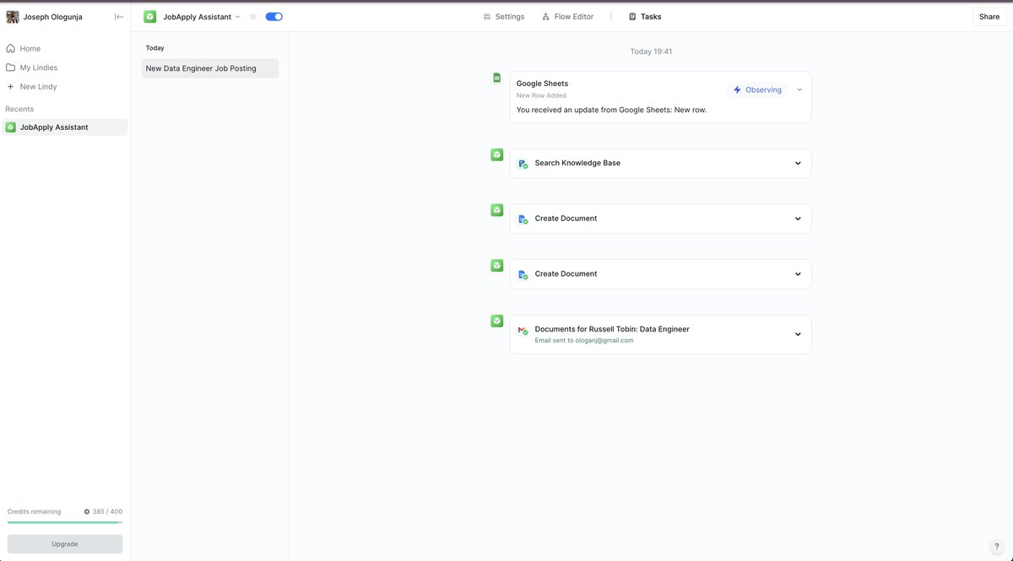Click the Email sent to ologanj@gmail.com text
This screenshot has width=1013, height=561.
tap(584, 341)
